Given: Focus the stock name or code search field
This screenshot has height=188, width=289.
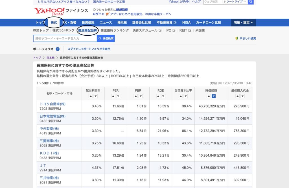Looking at the screenshot, I should click(65, 38).
